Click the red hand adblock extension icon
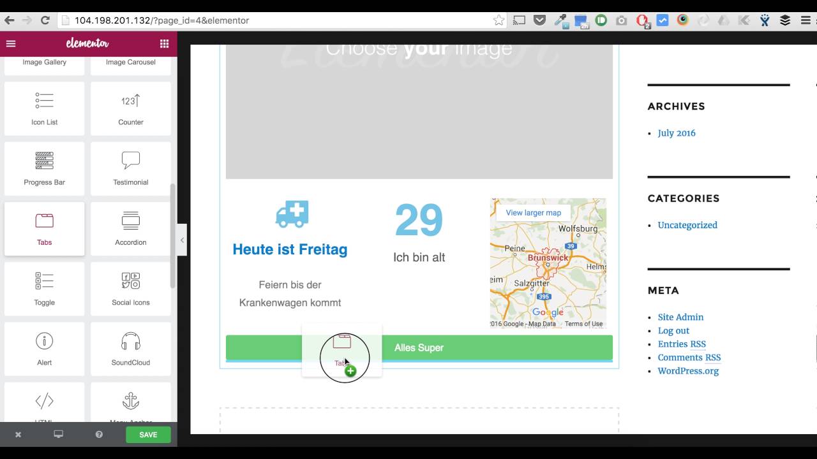Viewport: 817px width, 459px height. pos(642,20)
